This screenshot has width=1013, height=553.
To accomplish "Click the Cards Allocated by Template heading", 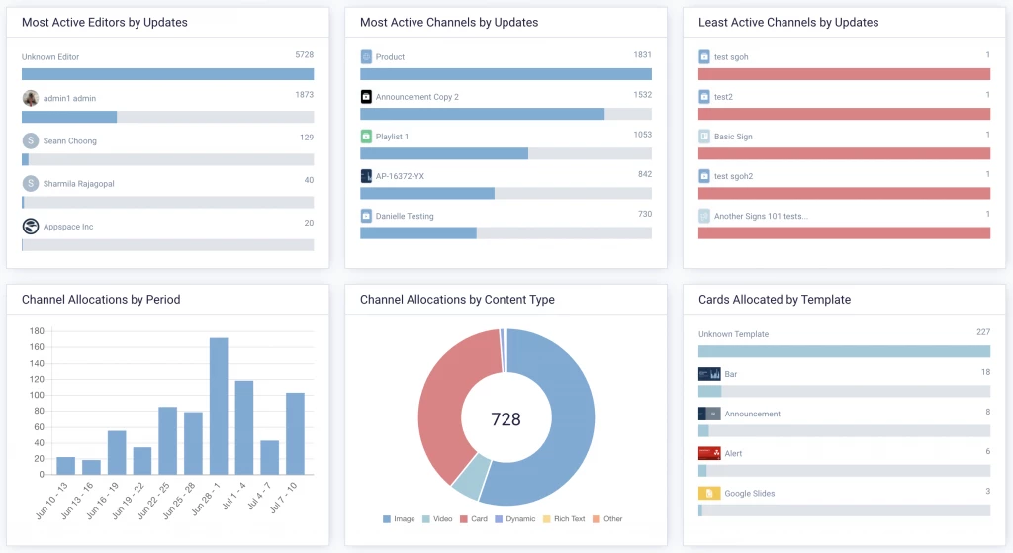I will click(x=775, y=300).
